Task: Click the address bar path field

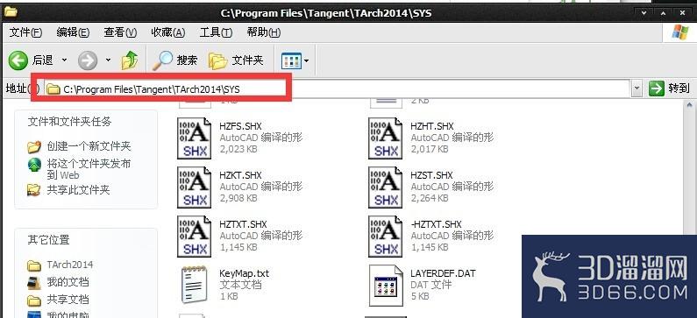Action: (338, 89)
